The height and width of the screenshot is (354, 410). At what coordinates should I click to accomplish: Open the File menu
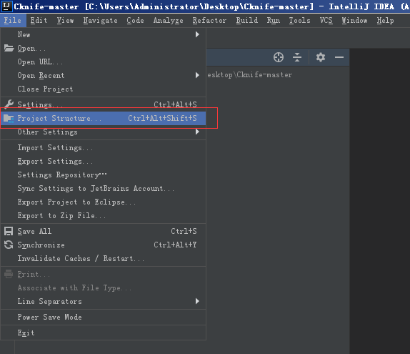click(13, 21)
